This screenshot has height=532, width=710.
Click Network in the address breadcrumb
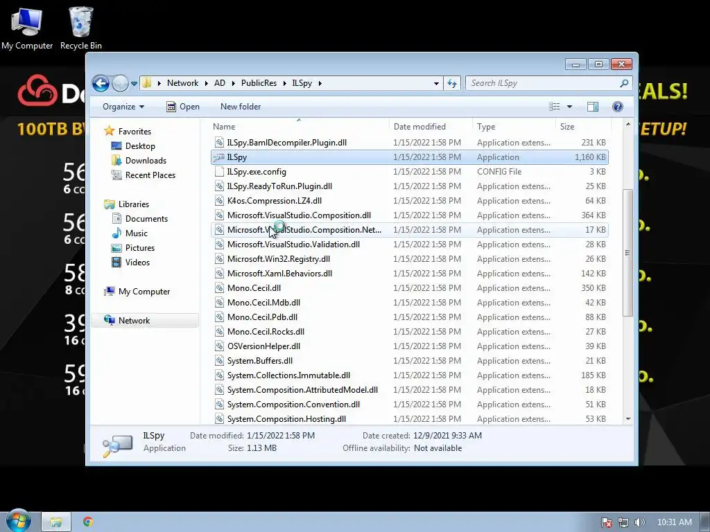pyautogui.click(x=182, y=83)
